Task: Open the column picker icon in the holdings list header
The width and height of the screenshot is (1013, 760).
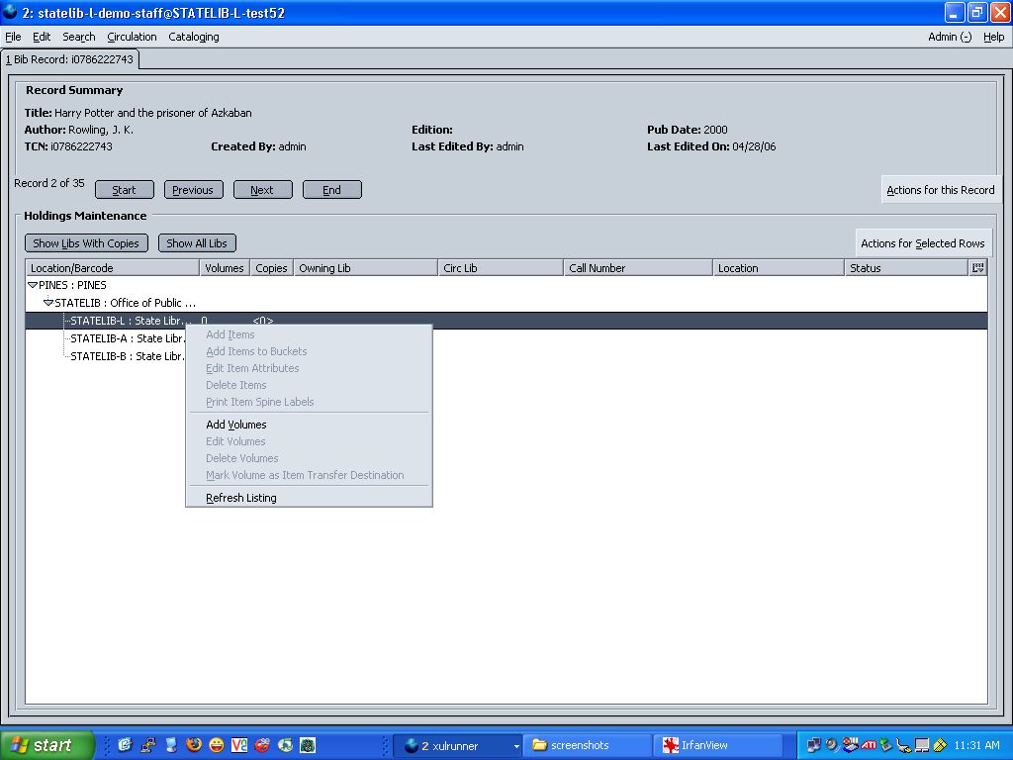Action: [977, 268]
